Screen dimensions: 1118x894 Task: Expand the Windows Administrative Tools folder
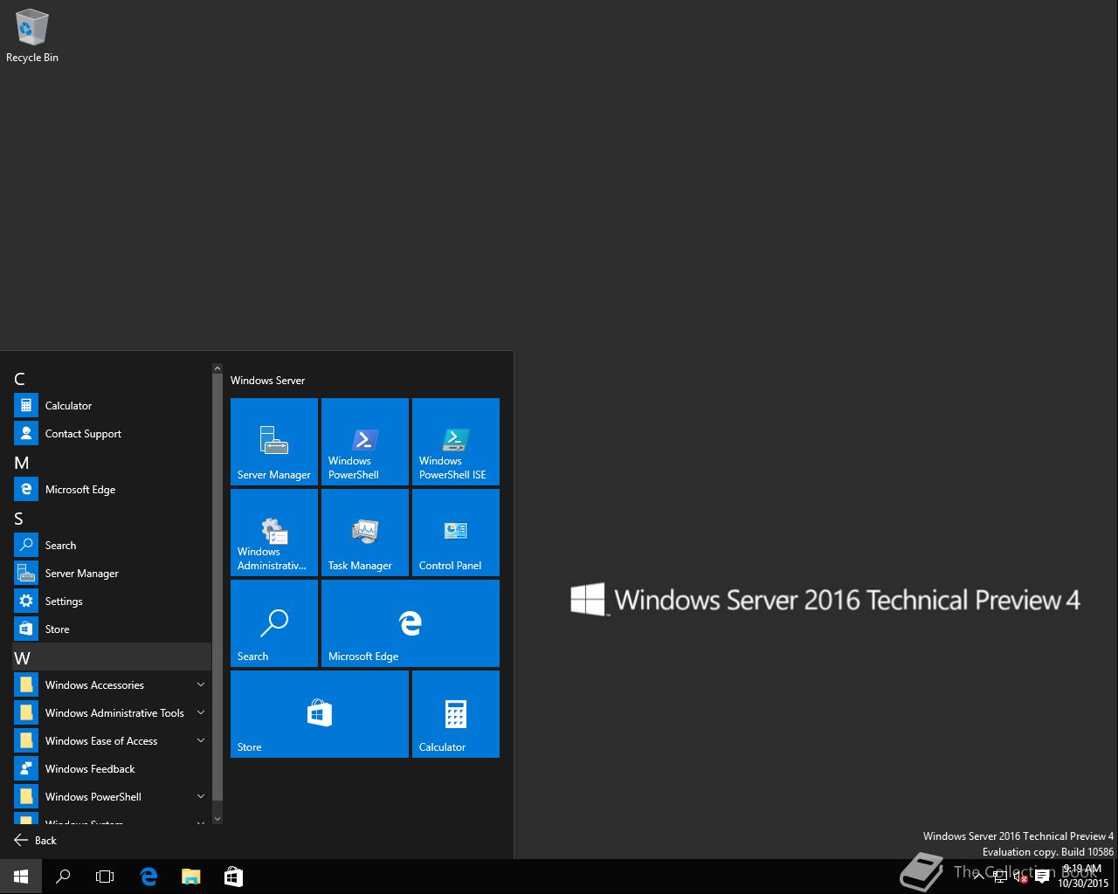coord(112,713)
